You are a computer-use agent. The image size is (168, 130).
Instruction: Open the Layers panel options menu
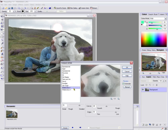coord(166,77)
